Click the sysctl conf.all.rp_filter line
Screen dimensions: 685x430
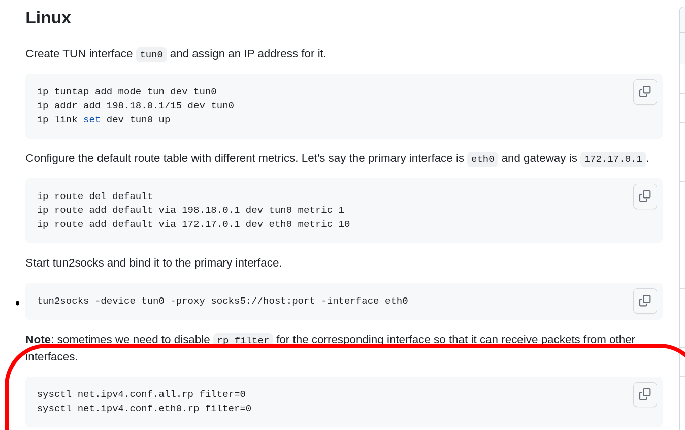click(141, 394)
